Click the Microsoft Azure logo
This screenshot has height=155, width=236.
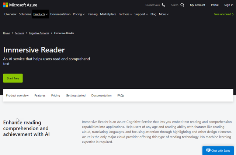coord(20,5)
